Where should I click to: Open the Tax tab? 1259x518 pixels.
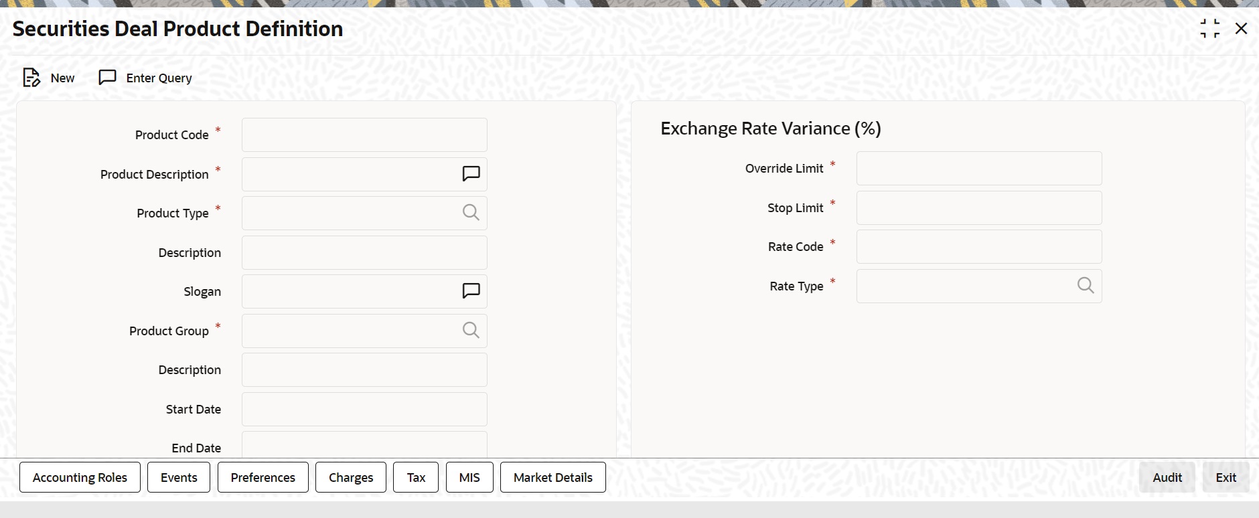(416, 477)
